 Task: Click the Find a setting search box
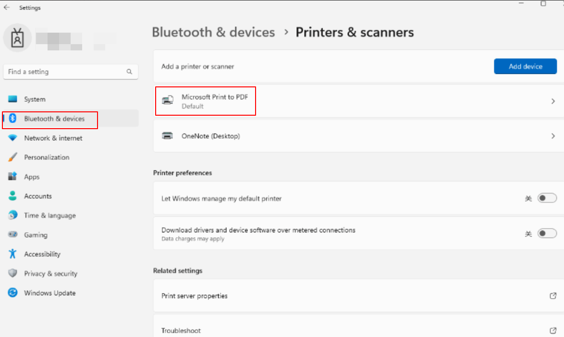(71, 72)
